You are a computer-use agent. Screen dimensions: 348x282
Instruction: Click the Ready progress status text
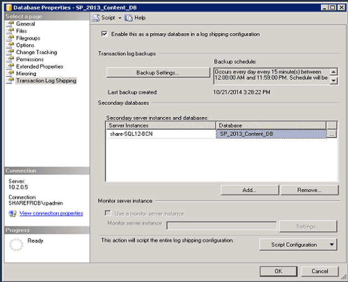(x=35, y=240)
